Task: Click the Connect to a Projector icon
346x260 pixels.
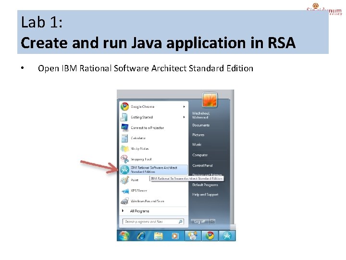Action: [x=124, y=128]
